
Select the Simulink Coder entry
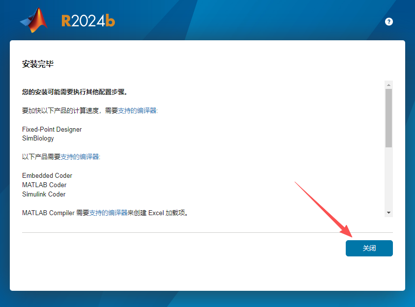43,194
